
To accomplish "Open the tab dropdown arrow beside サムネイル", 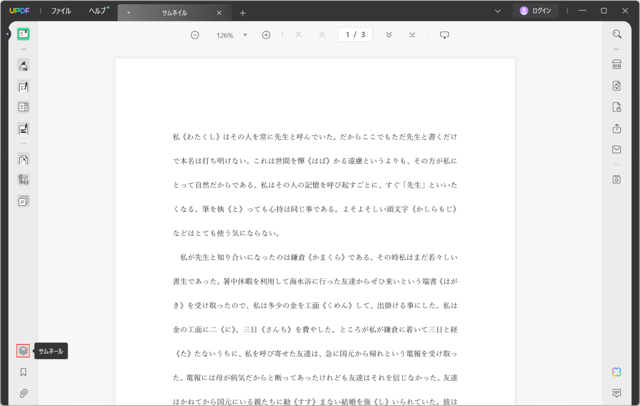I will [129, 13].
